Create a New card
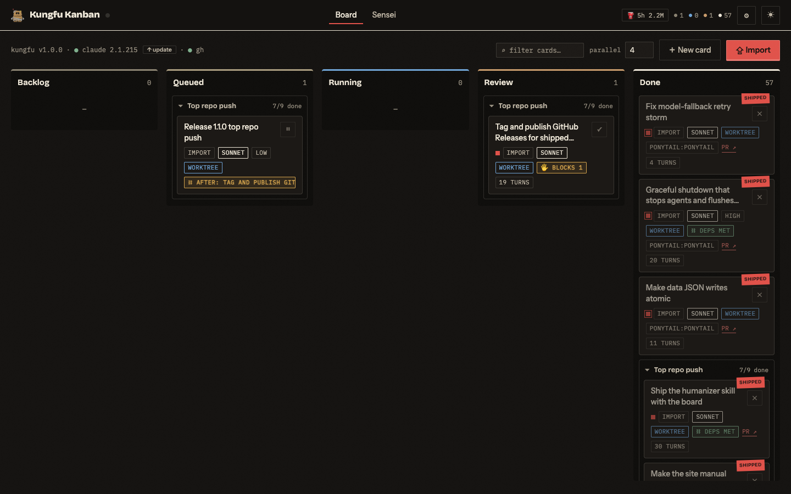The width and height of the screenshot is (791, 494). pos(690,50)
